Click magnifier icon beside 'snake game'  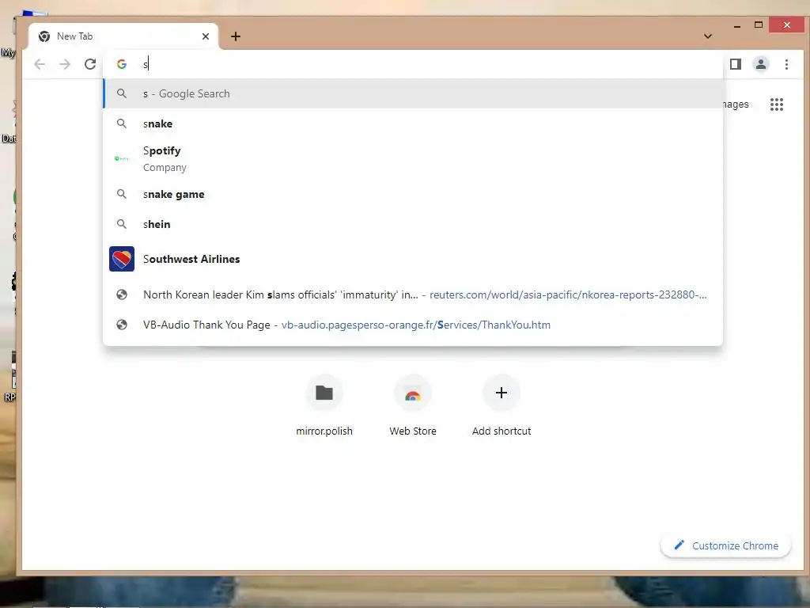pyautogui.click(x=121, y=194)
